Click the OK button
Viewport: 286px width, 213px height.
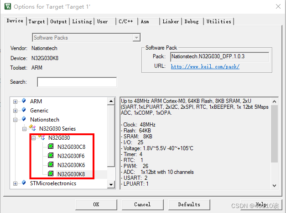[96, 205]
